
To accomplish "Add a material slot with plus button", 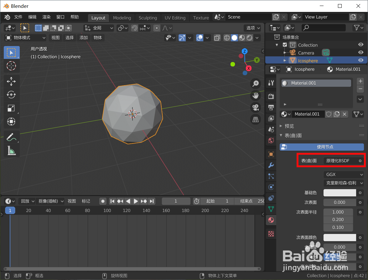I will tap(360, 81).
